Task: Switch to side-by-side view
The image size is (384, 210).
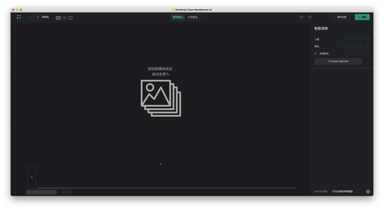Action: (x=64, y=18)
